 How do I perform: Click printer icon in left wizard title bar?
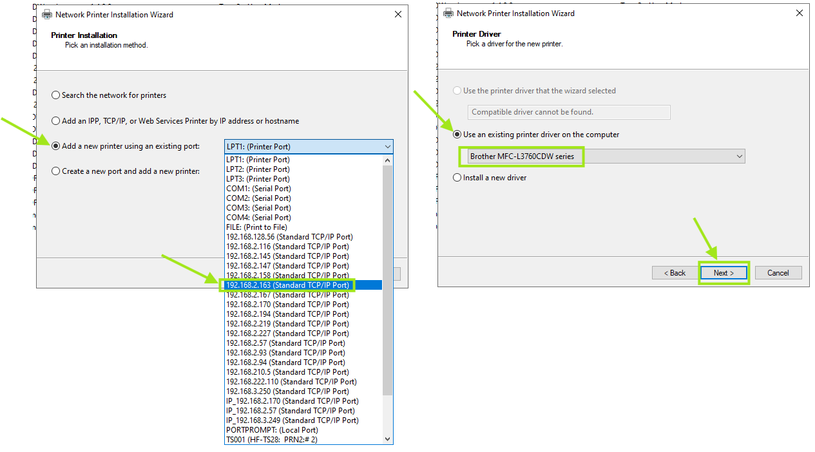tap(47, 14)
